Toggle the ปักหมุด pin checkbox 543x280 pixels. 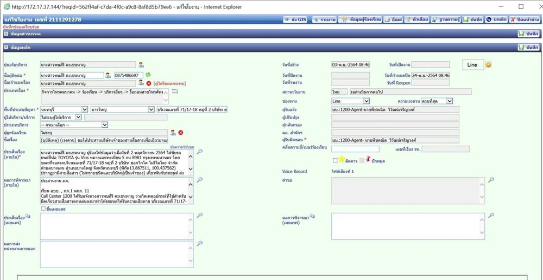pyautogui.click(x=362, y=160)
